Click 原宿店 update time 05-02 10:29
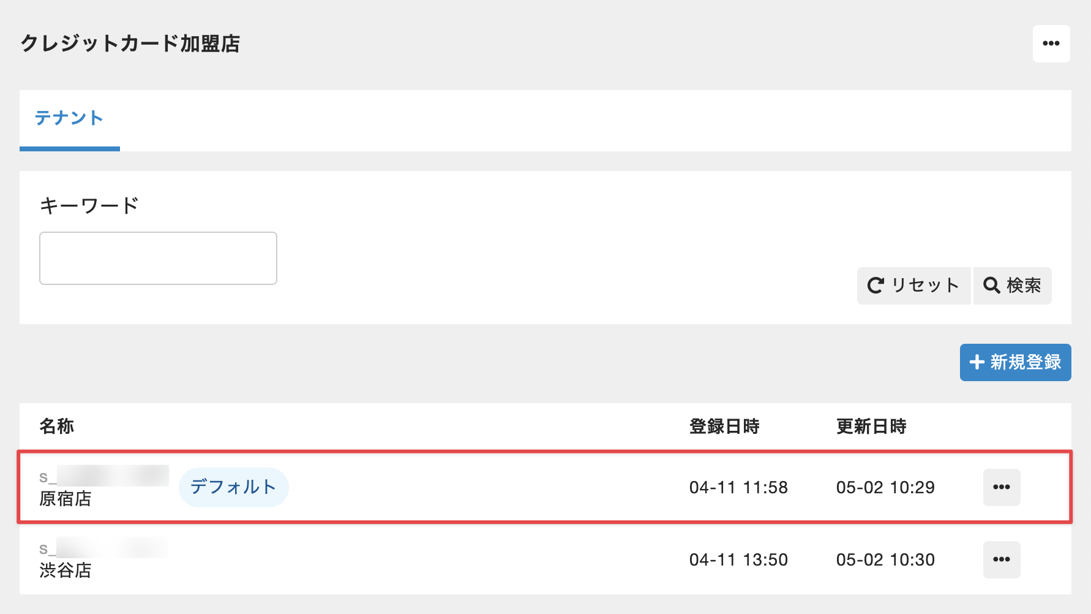This screenshot has width=1091, height=614. pyautogui.click(x=885, y=487)
